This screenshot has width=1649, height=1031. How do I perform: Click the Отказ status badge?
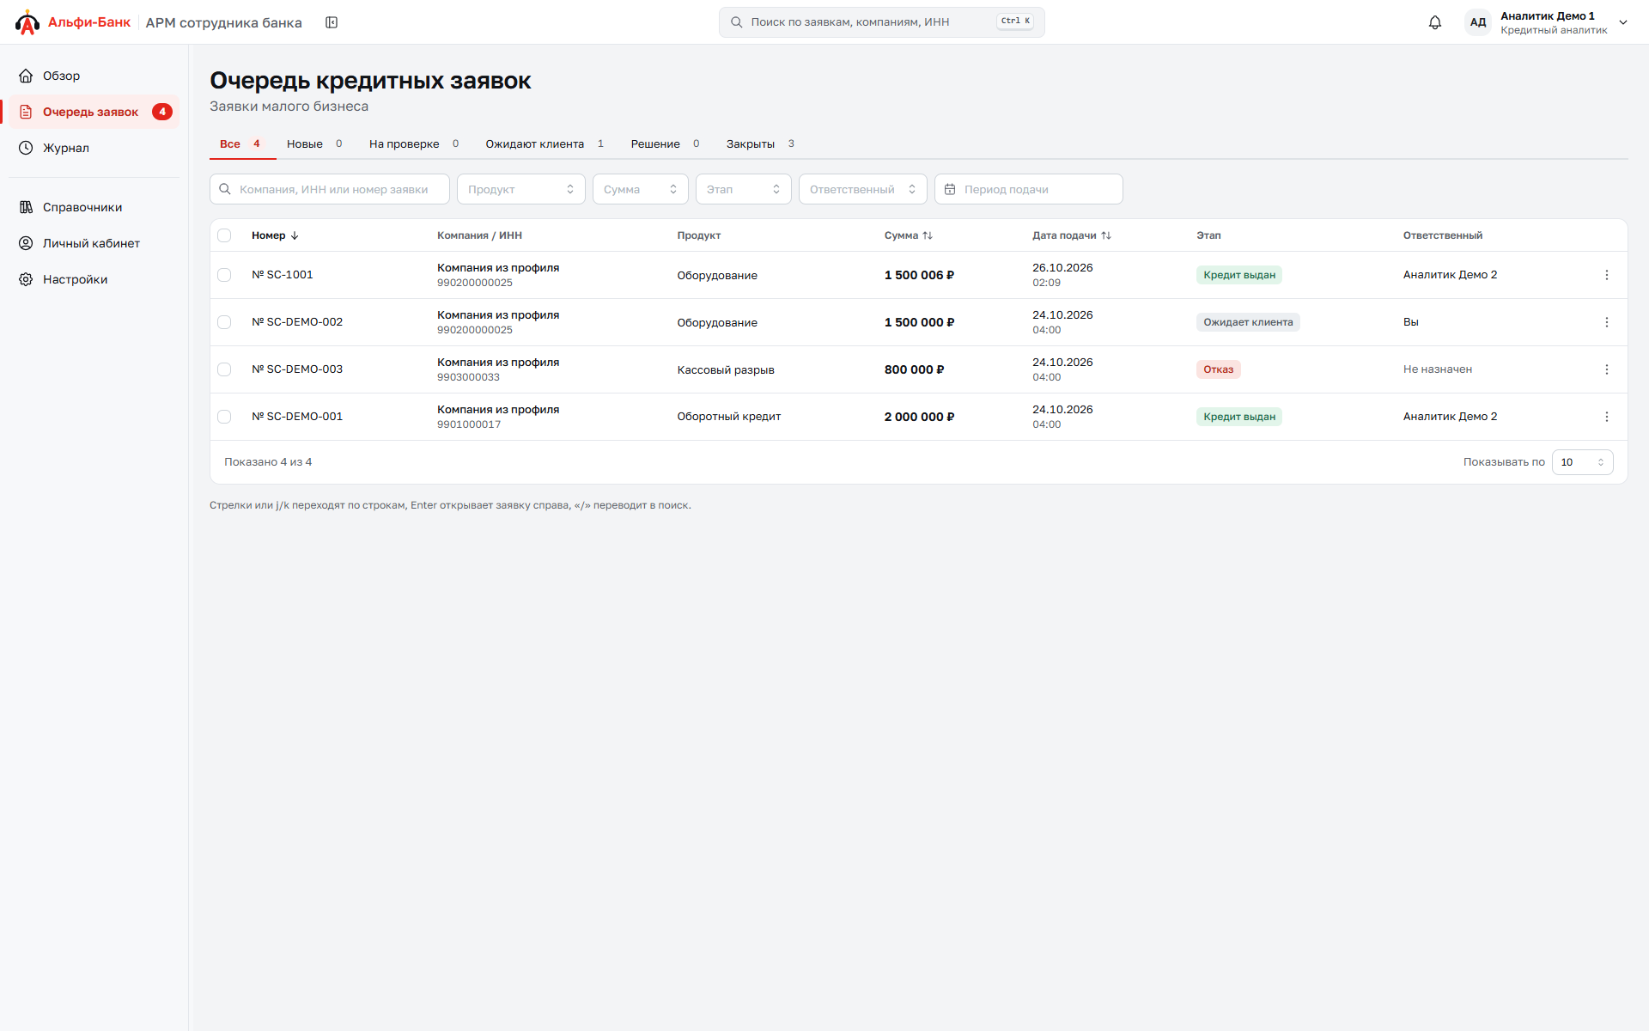click(1218, 369)
